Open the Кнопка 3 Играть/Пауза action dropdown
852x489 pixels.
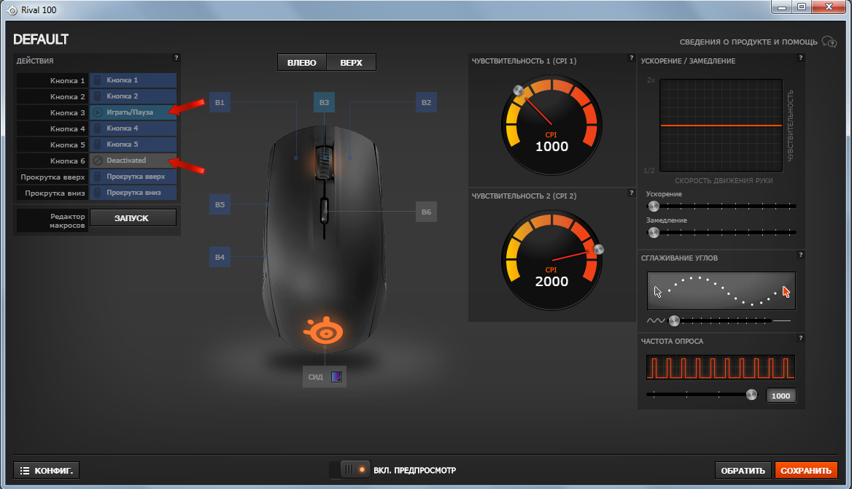point(133,112)
